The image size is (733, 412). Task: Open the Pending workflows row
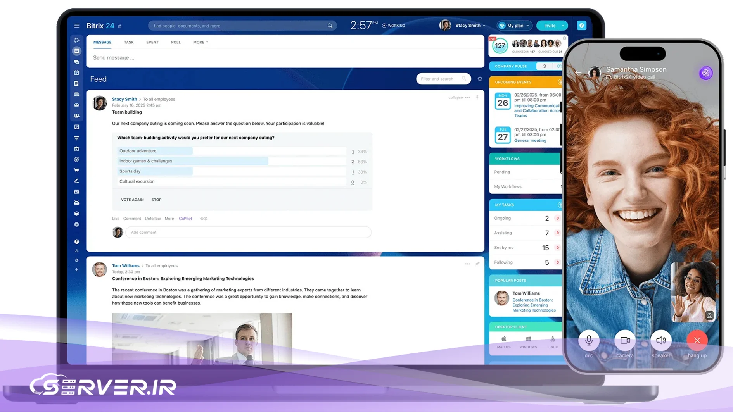pos(526,172)
